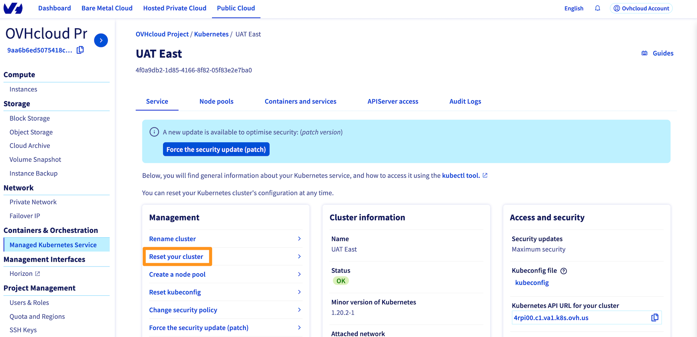
Task: Click the Rename cluster chevron
Action: 299,239
